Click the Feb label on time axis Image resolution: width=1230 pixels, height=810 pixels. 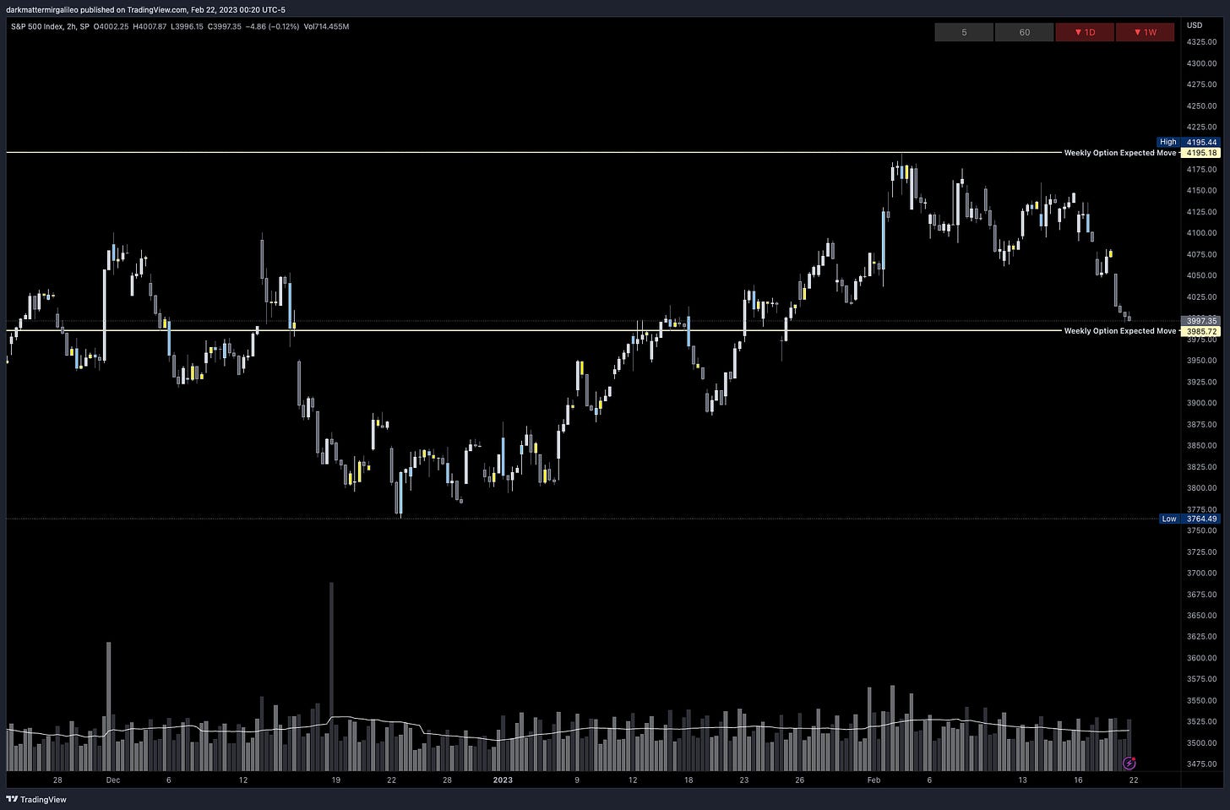click(874, 780)
